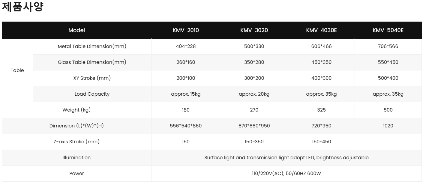
Task: Click the KMV-4030E column header
Action: (321, 30)
